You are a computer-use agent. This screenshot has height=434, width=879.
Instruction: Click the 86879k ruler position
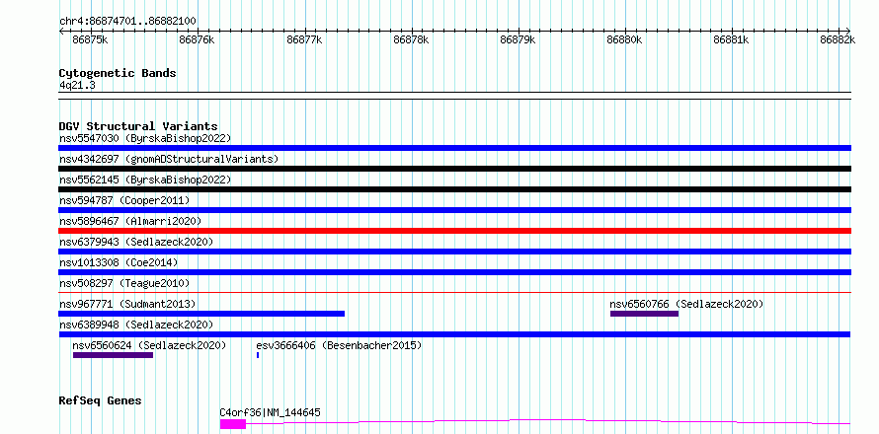click(518, 39)
